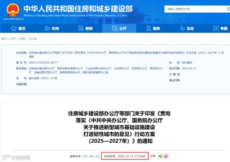Click the home icon in navigation bar
This screenshot has height=162, width=230.
[14, 28]
